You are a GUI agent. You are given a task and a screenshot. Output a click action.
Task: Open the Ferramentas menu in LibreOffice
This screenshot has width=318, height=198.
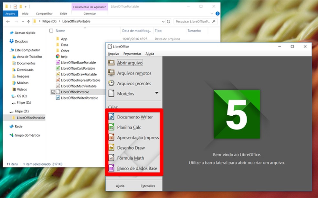click(132, 54)
